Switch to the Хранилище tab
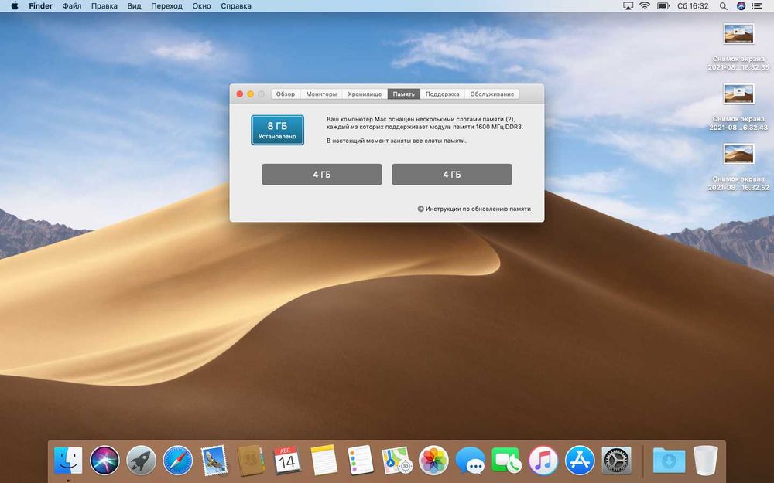The width and height of the screenshot is (774, 483). tap(365, 94)
